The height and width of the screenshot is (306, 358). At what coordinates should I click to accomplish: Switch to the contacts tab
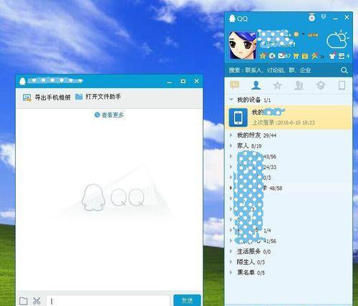tap(256, 85)
